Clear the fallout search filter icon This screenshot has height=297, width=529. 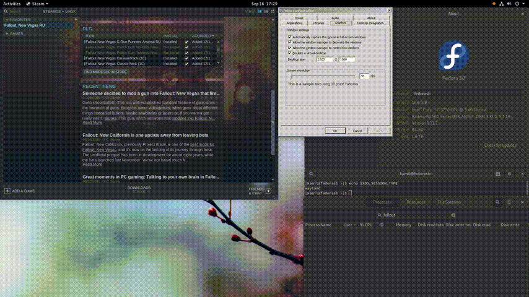453,215
